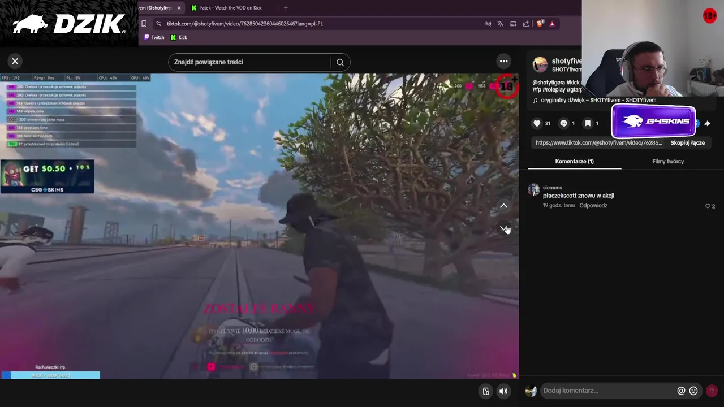Open site settings icon beside URL

[x=158, y=24]
